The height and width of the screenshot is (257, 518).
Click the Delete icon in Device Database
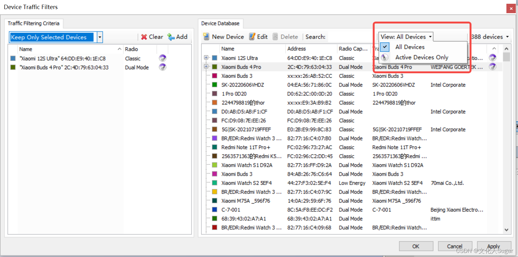[275, 37]
